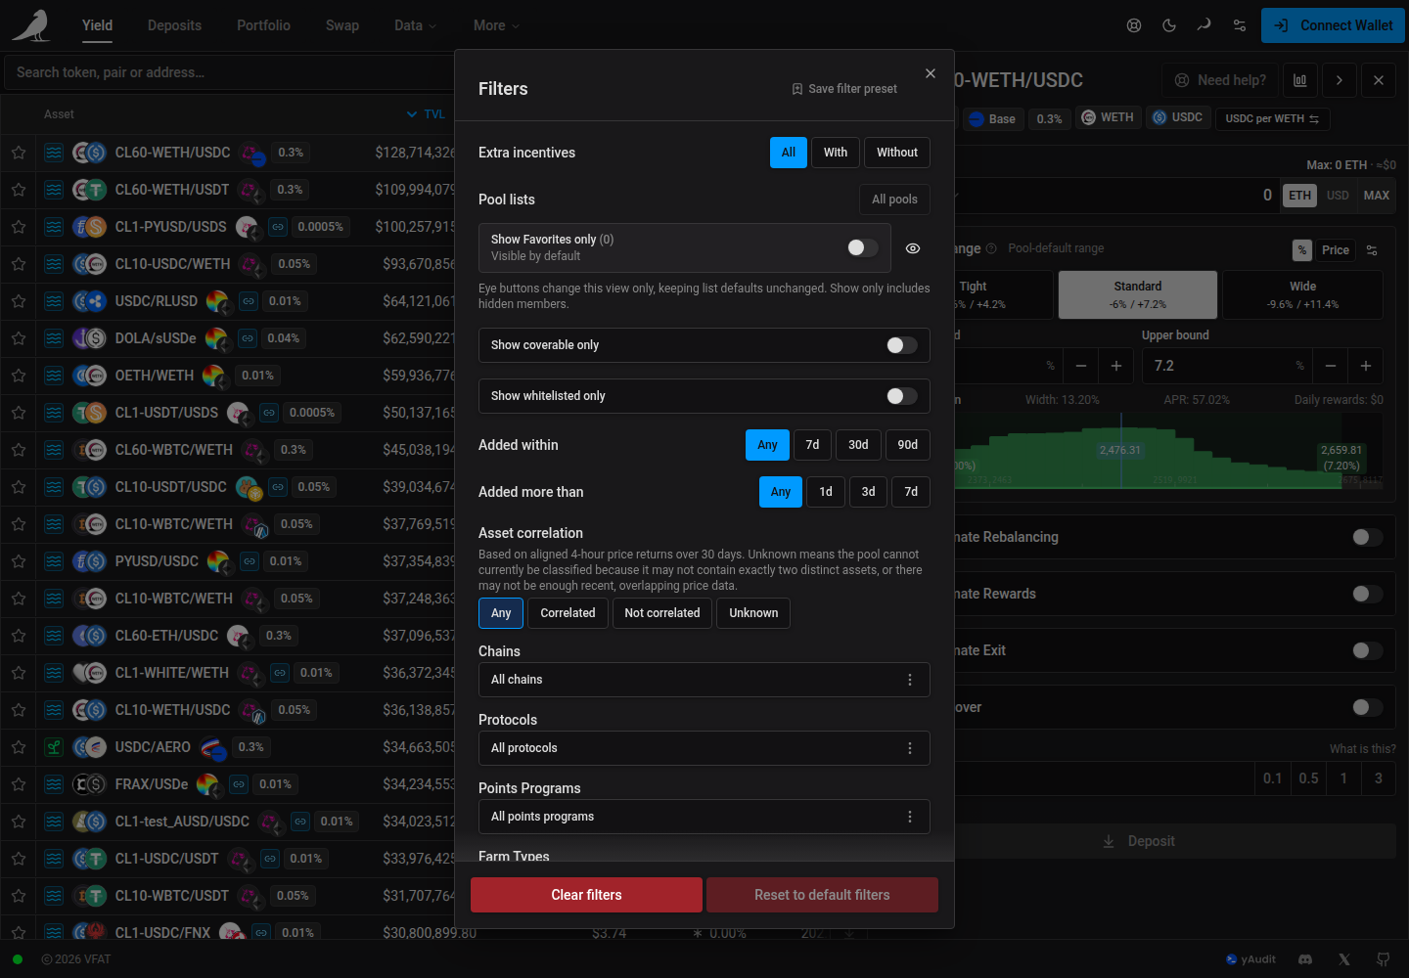Open support via the lifebuoy icon in the header
Viewport: 1409px width, 978px height.
pyautogui.click(x=1134, y=25)
